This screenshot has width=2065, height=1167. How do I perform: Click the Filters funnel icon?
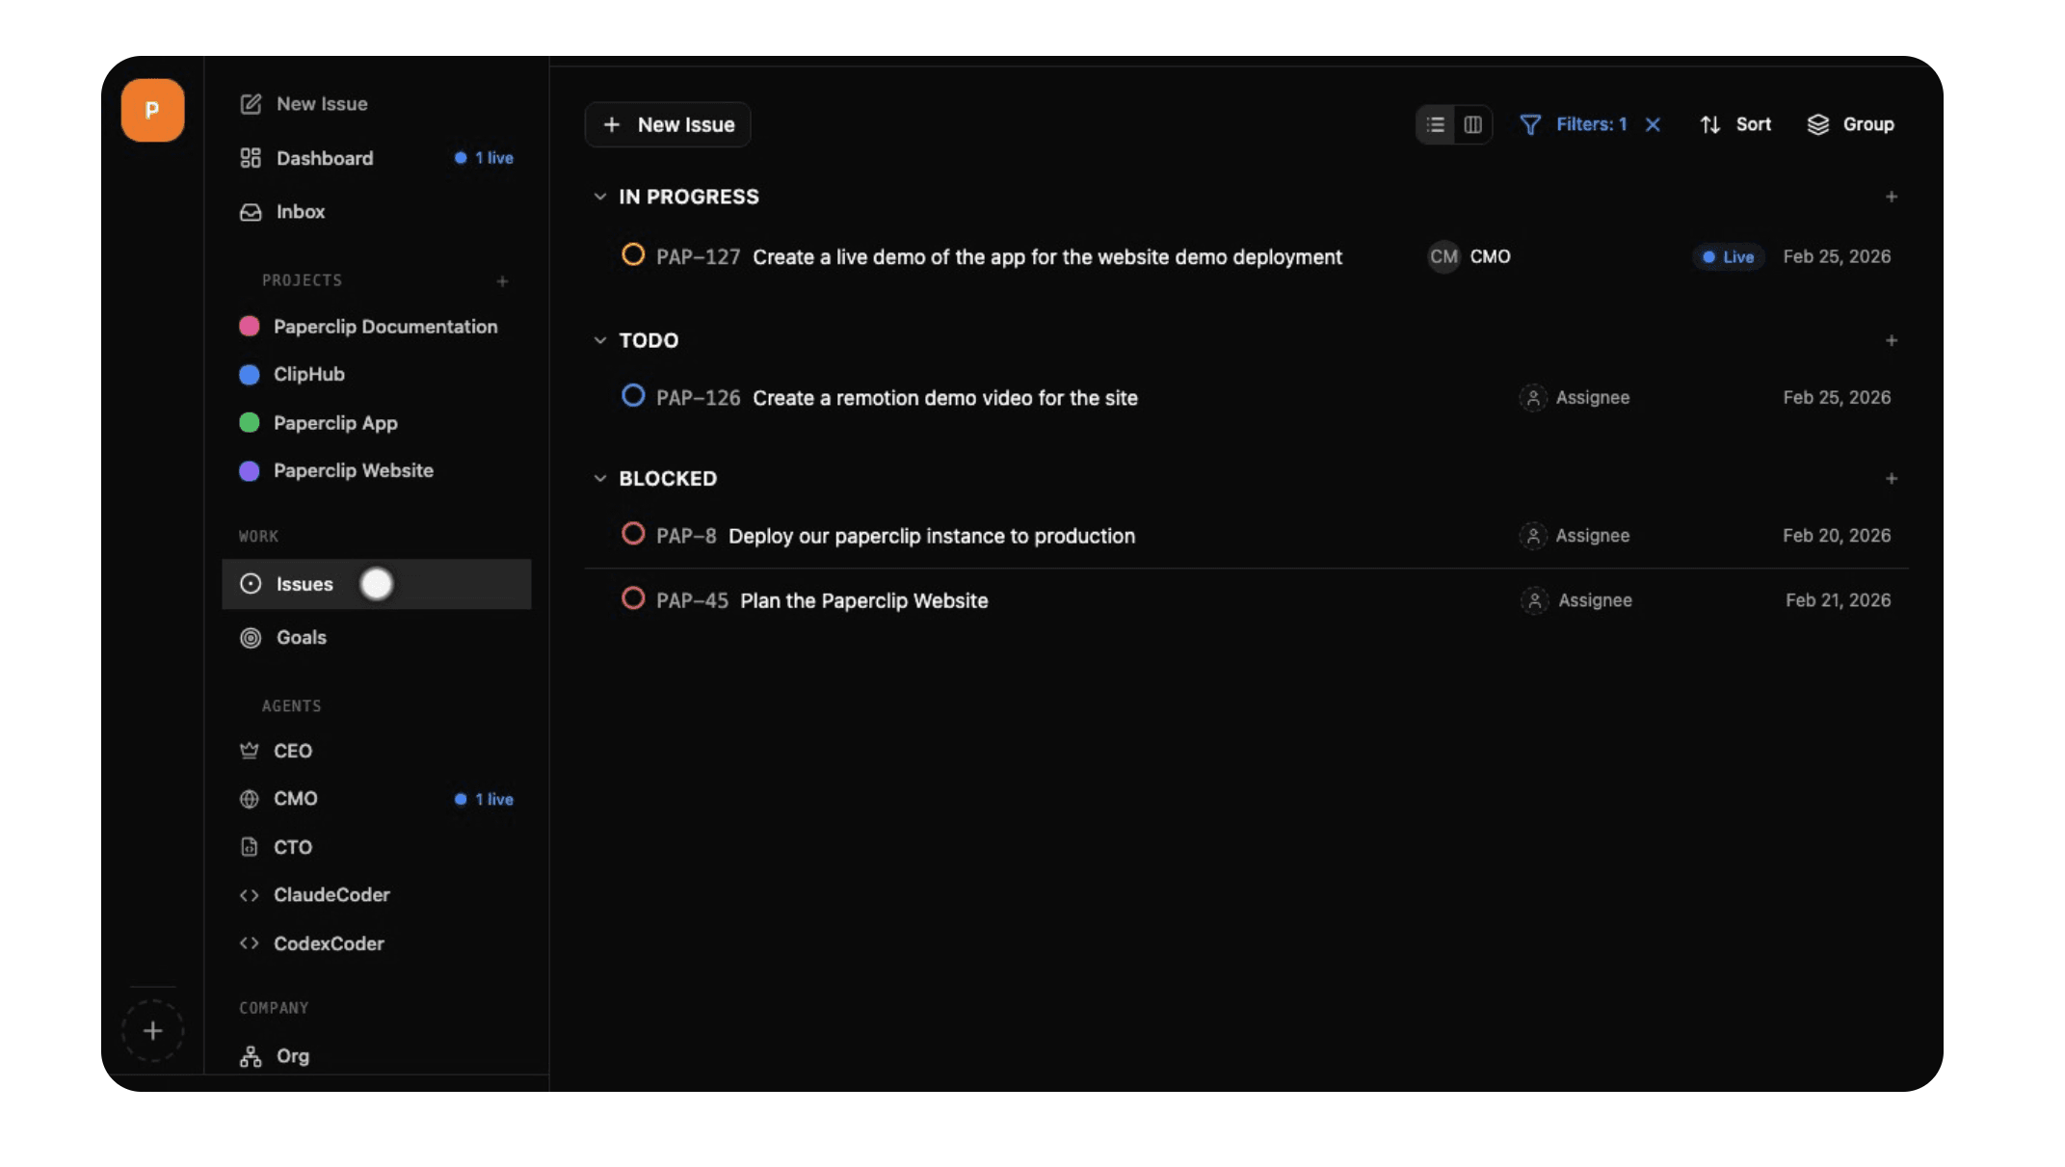point(1529,124)
